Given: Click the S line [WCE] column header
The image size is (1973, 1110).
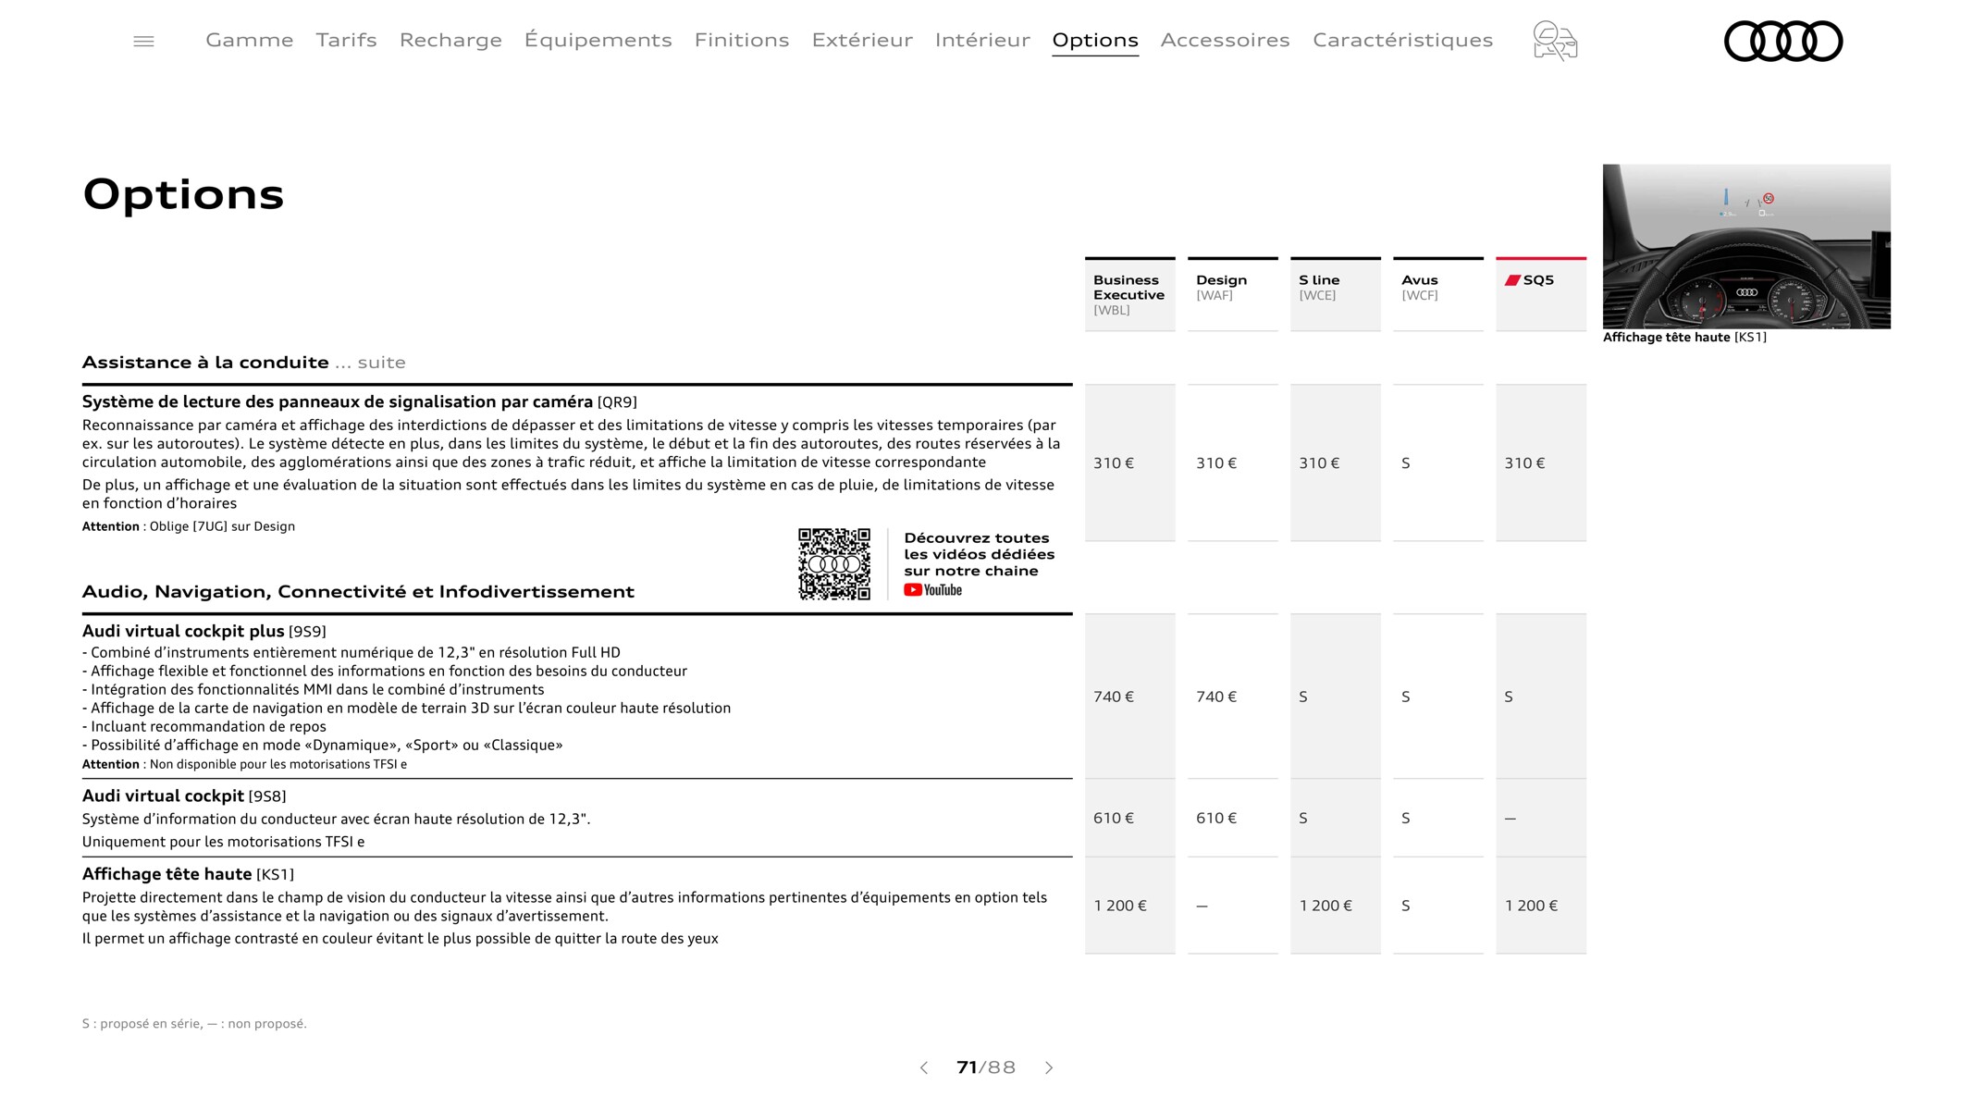Looking at the screenshot, I should [1336, 294].
